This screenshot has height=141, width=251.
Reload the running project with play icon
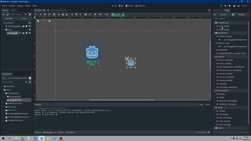click(x=221, y=6)
